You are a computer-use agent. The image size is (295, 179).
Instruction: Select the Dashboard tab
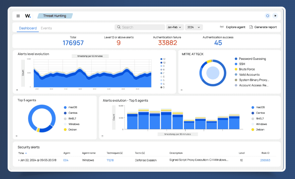point(28,28)
